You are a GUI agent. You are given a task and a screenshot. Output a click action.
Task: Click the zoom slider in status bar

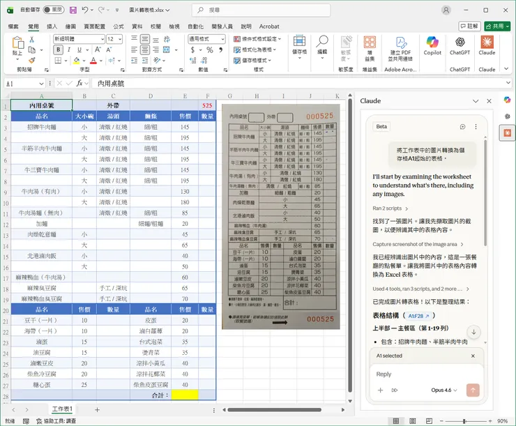coord(466,421)
